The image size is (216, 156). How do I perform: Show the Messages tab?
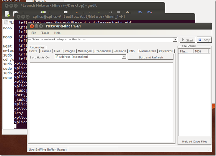(x=85, y=51)
